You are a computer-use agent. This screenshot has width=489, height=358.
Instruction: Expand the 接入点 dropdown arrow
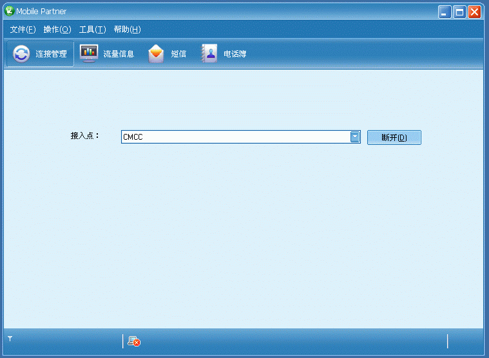point(355,137)
